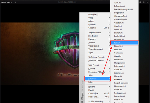
Task: Click the full screen icon in title bar
Action: click(x=144, y=2)
